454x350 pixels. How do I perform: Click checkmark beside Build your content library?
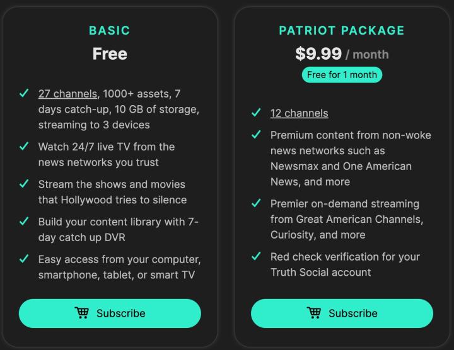[24, 221]
